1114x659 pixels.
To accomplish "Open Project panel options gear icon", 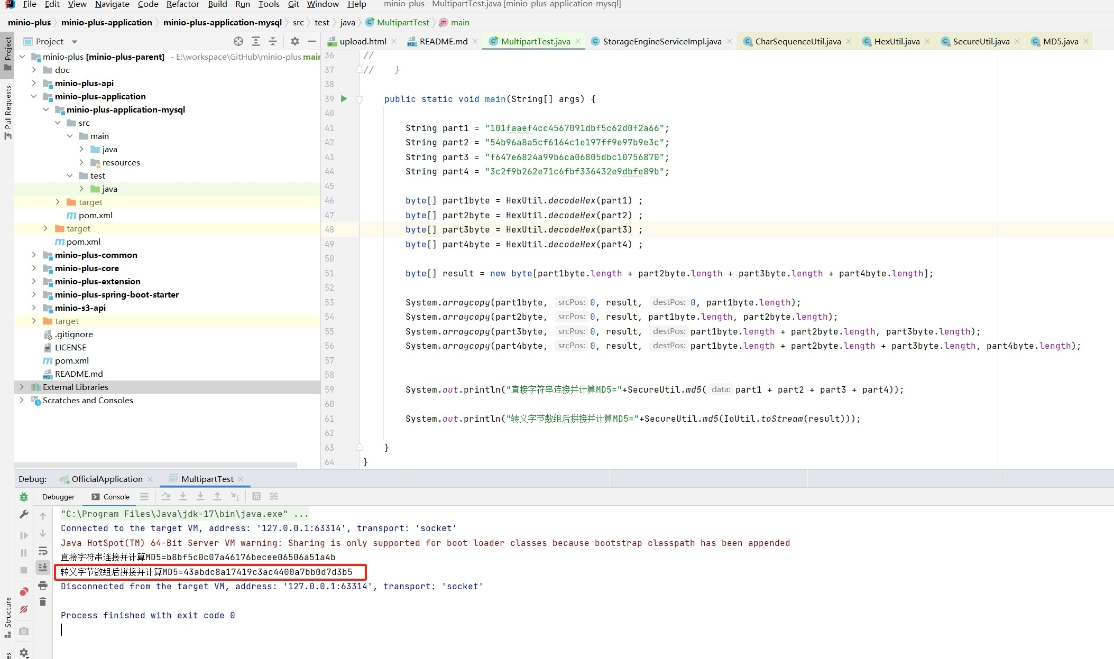I will coord(295,41).
